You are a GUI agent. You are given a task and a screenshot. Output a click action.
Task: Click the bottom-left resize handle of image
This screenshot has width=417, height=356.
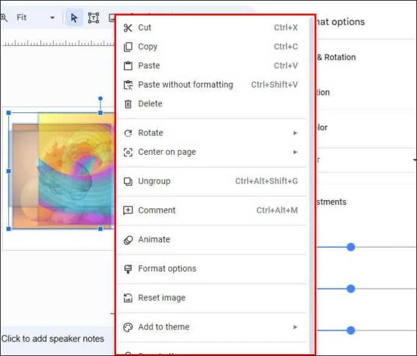click(x=9, y=229)
